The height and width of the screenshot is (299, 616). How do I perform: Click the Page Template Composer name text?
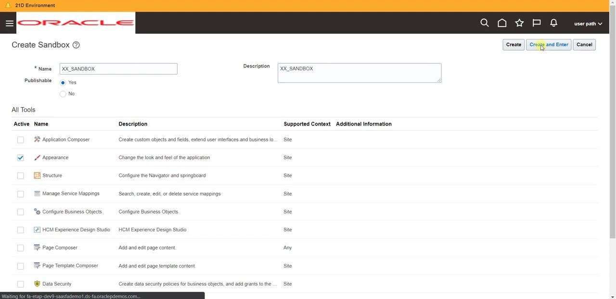[70, 266]
